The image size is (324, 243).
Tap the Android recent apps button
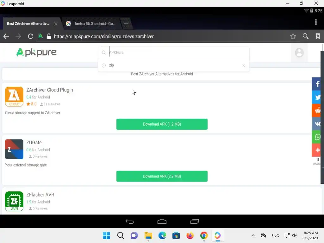[x=195, y=221]
